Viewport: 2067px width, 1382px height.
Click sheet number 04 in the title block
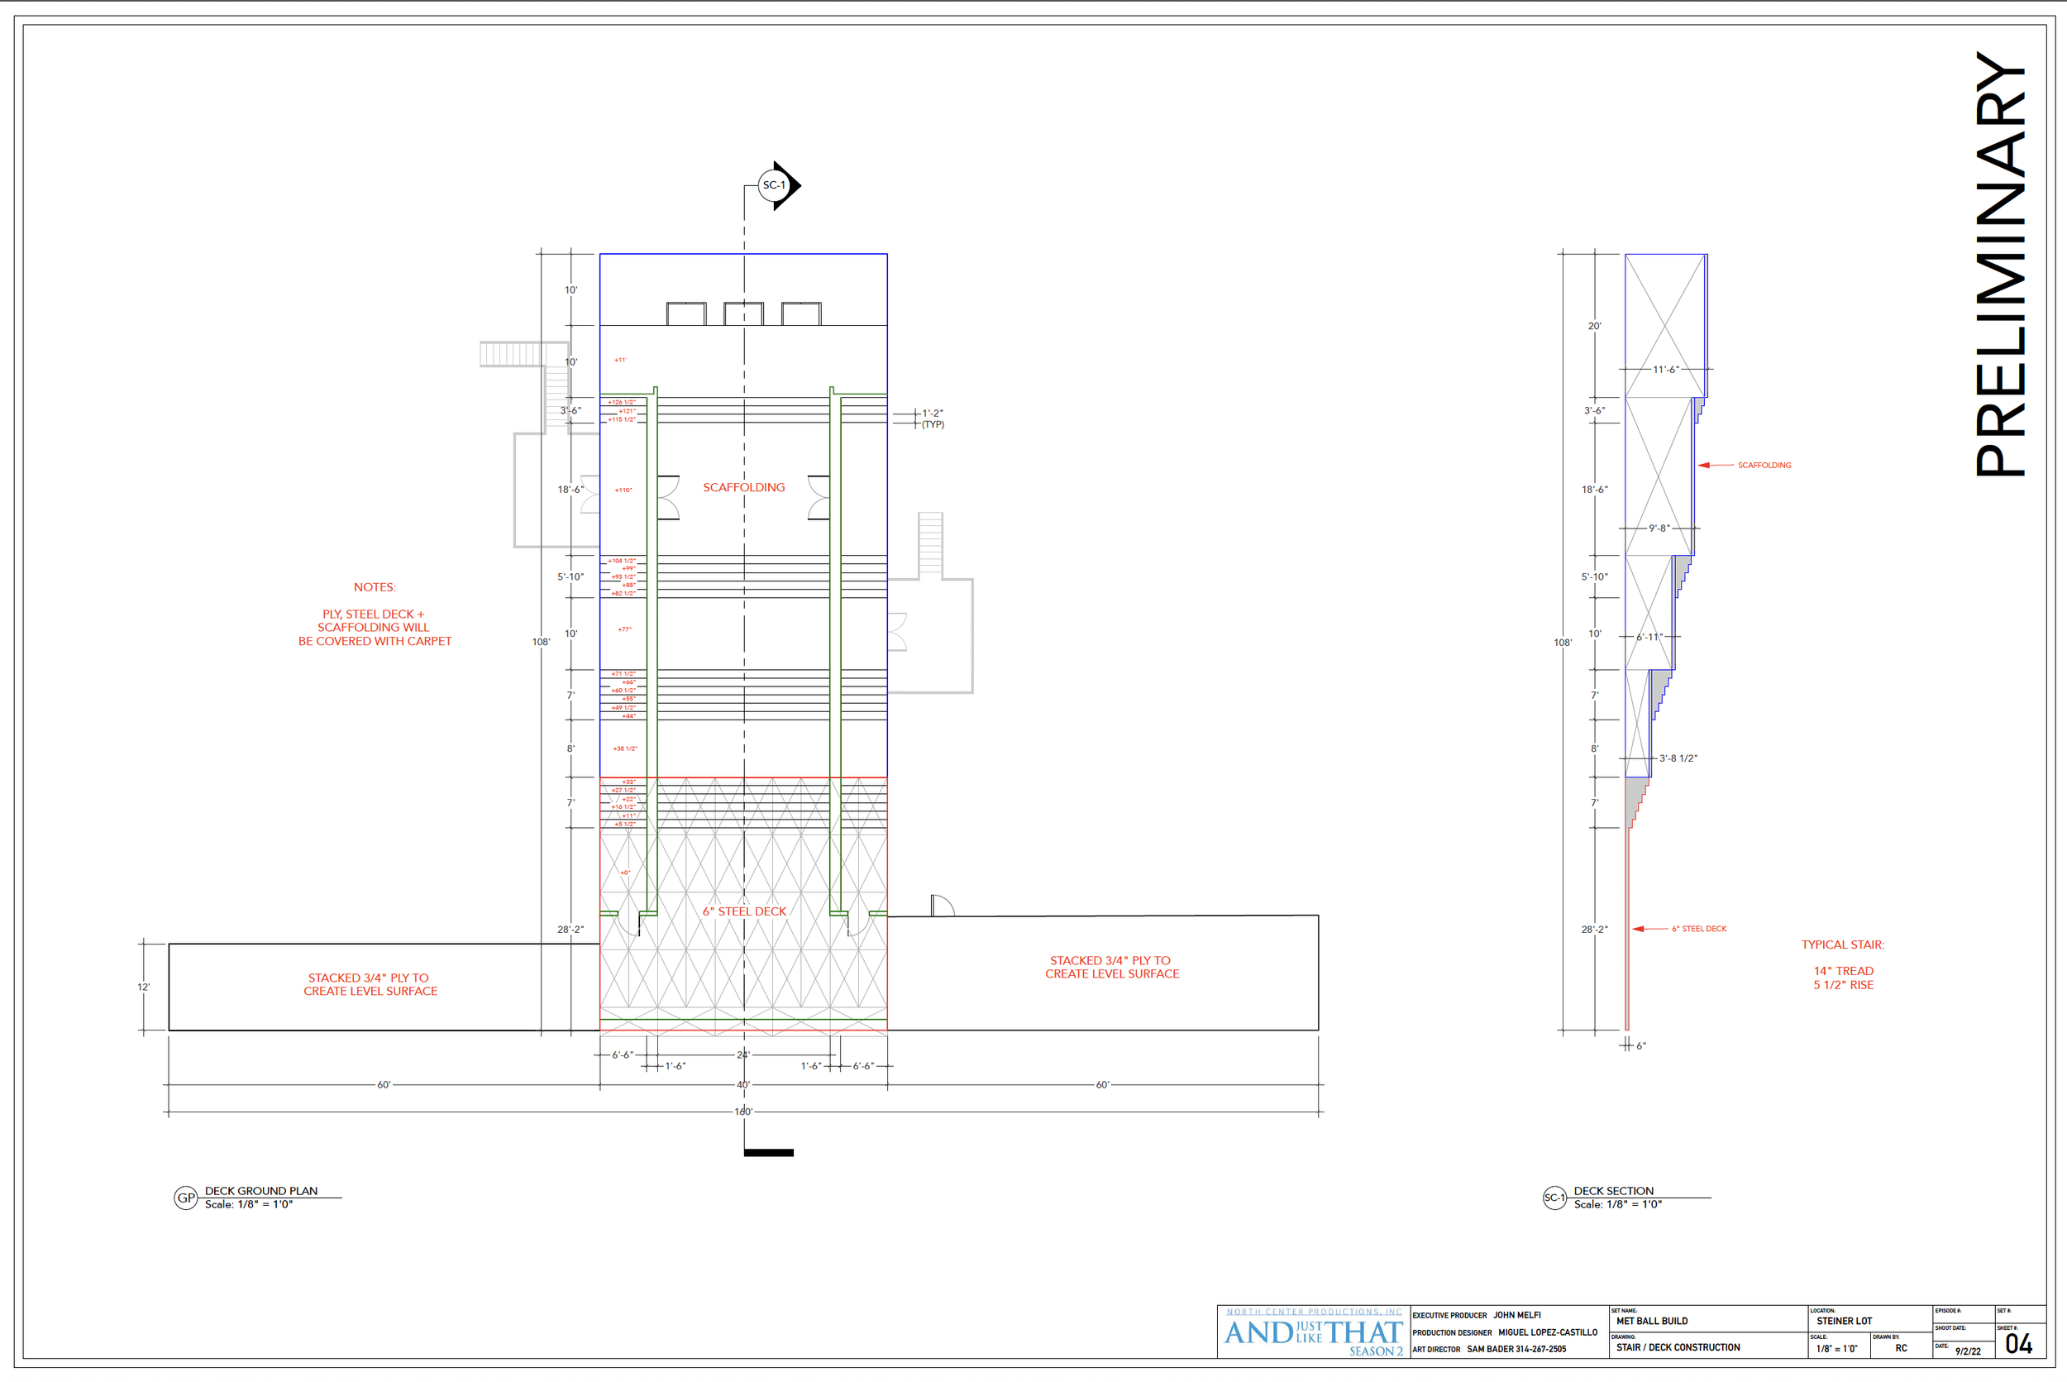2018,1344
